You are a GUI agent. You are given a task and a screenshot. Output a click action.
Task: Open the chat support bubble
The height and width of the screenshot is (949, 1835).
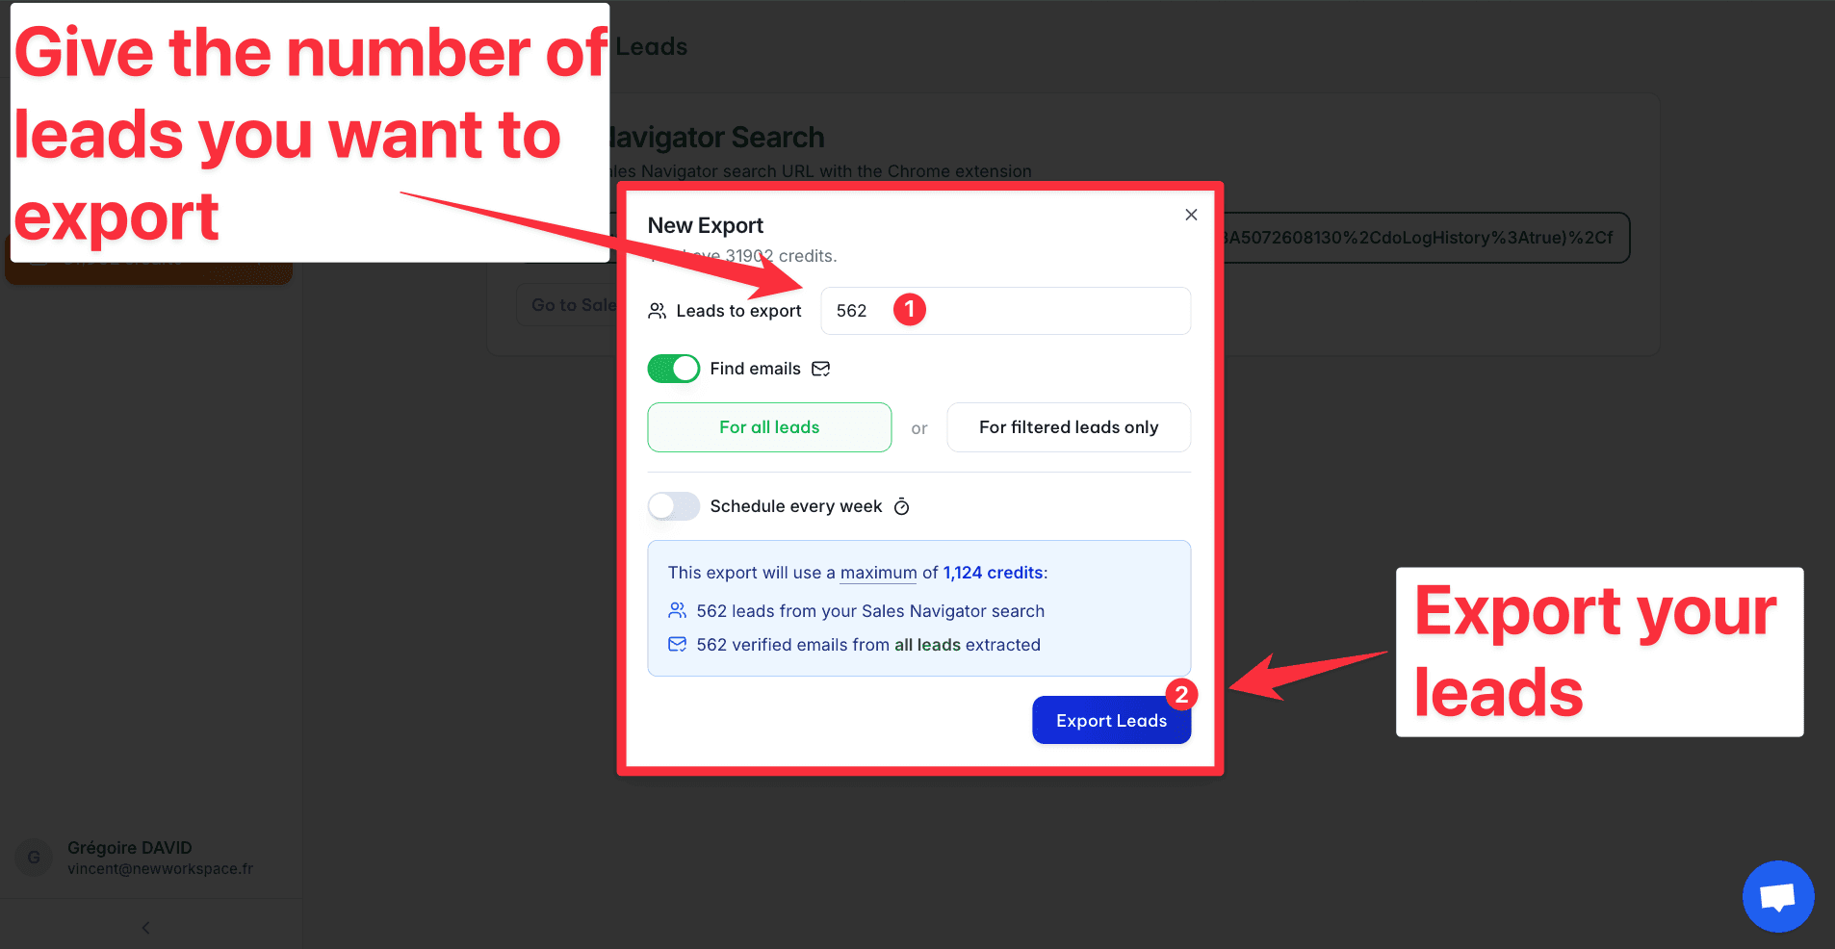point(1777,896)
